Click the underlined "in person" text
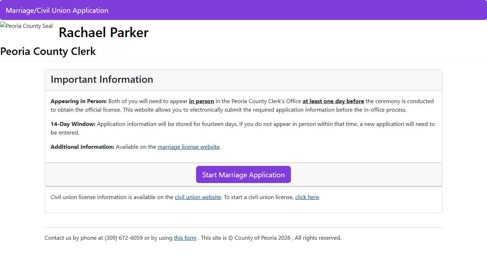The image size is (487, 274). [201, 101]
